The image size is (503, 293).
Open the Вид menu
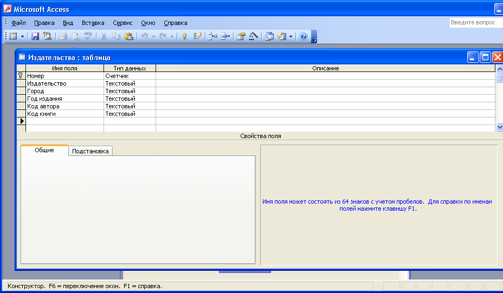pyautogui.click(x=68, y=23)
